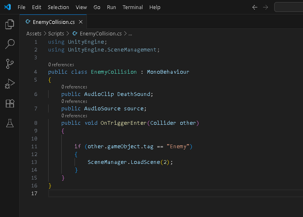
Task: Expand the breadcrumb ellipsis symbol list
Action: (130, 34)
